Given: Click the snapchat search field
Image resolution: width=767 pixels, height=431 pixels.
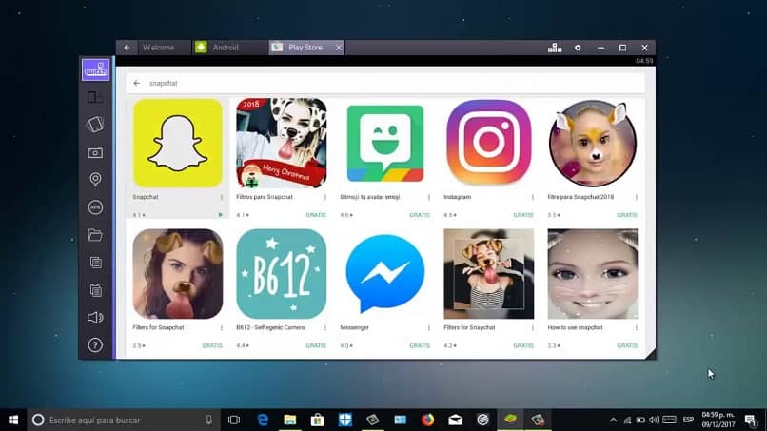Looking at the screenshot, I should point(385,83).
